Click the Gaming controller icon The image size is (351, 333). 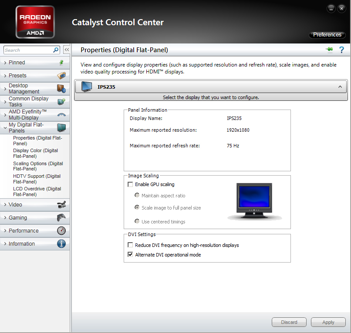pyautogui.click(x=61, y=218)
